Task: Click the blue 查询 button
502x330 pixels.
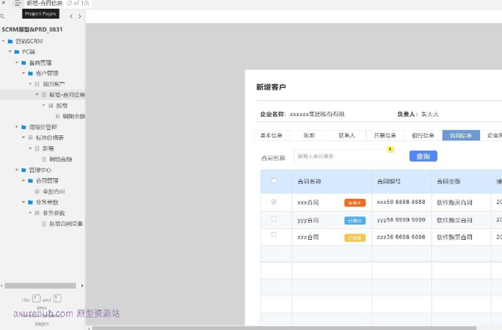Action: pyautogui.click(x=423, y=156)
